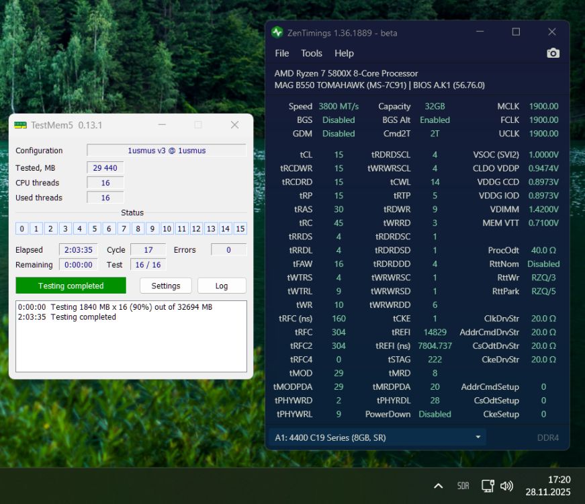Open the File menu in ZenTimings

click(281, 53)
